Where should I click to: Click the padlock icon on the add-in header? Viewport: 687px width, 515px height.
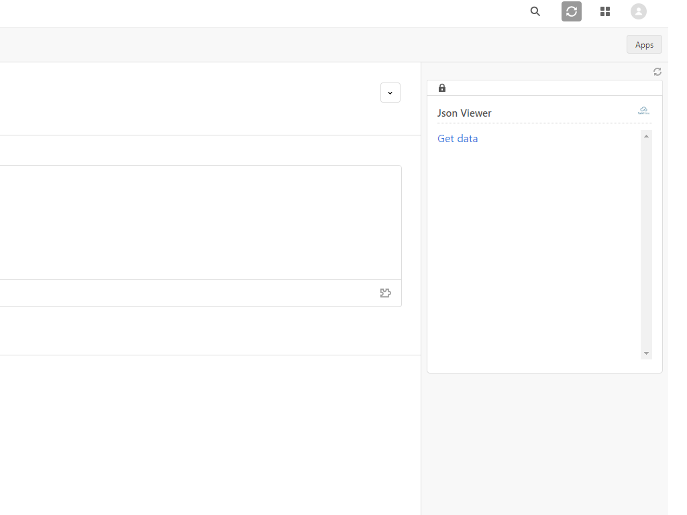pos(442,88)
